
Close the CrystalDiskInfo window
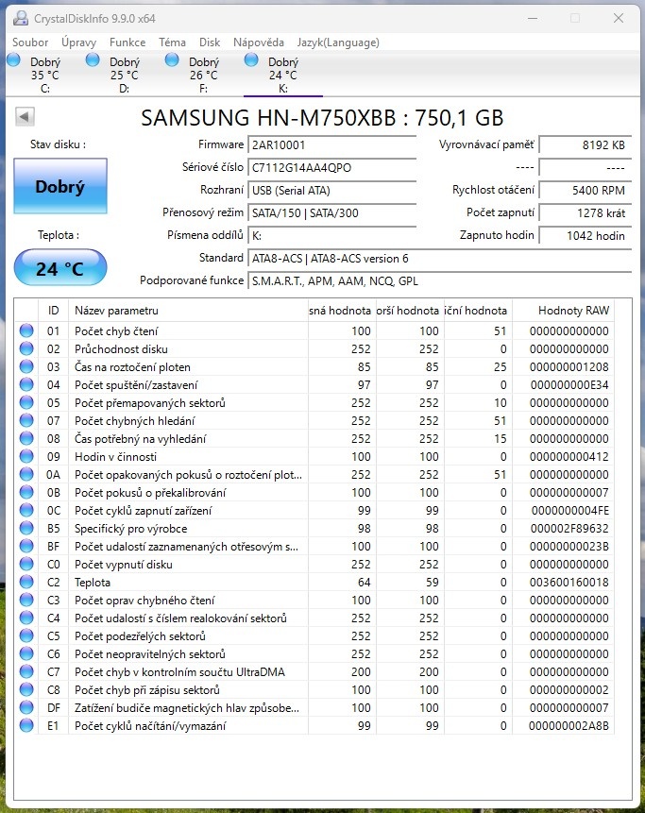[x=618, y=18]
